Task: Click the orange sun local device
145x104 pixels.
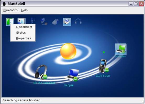Action: [x=68, y=51]
